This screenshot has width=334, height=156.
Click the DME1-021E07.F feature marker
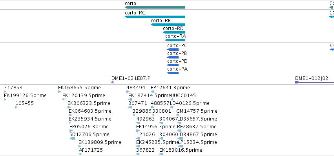tap(113, 82)
